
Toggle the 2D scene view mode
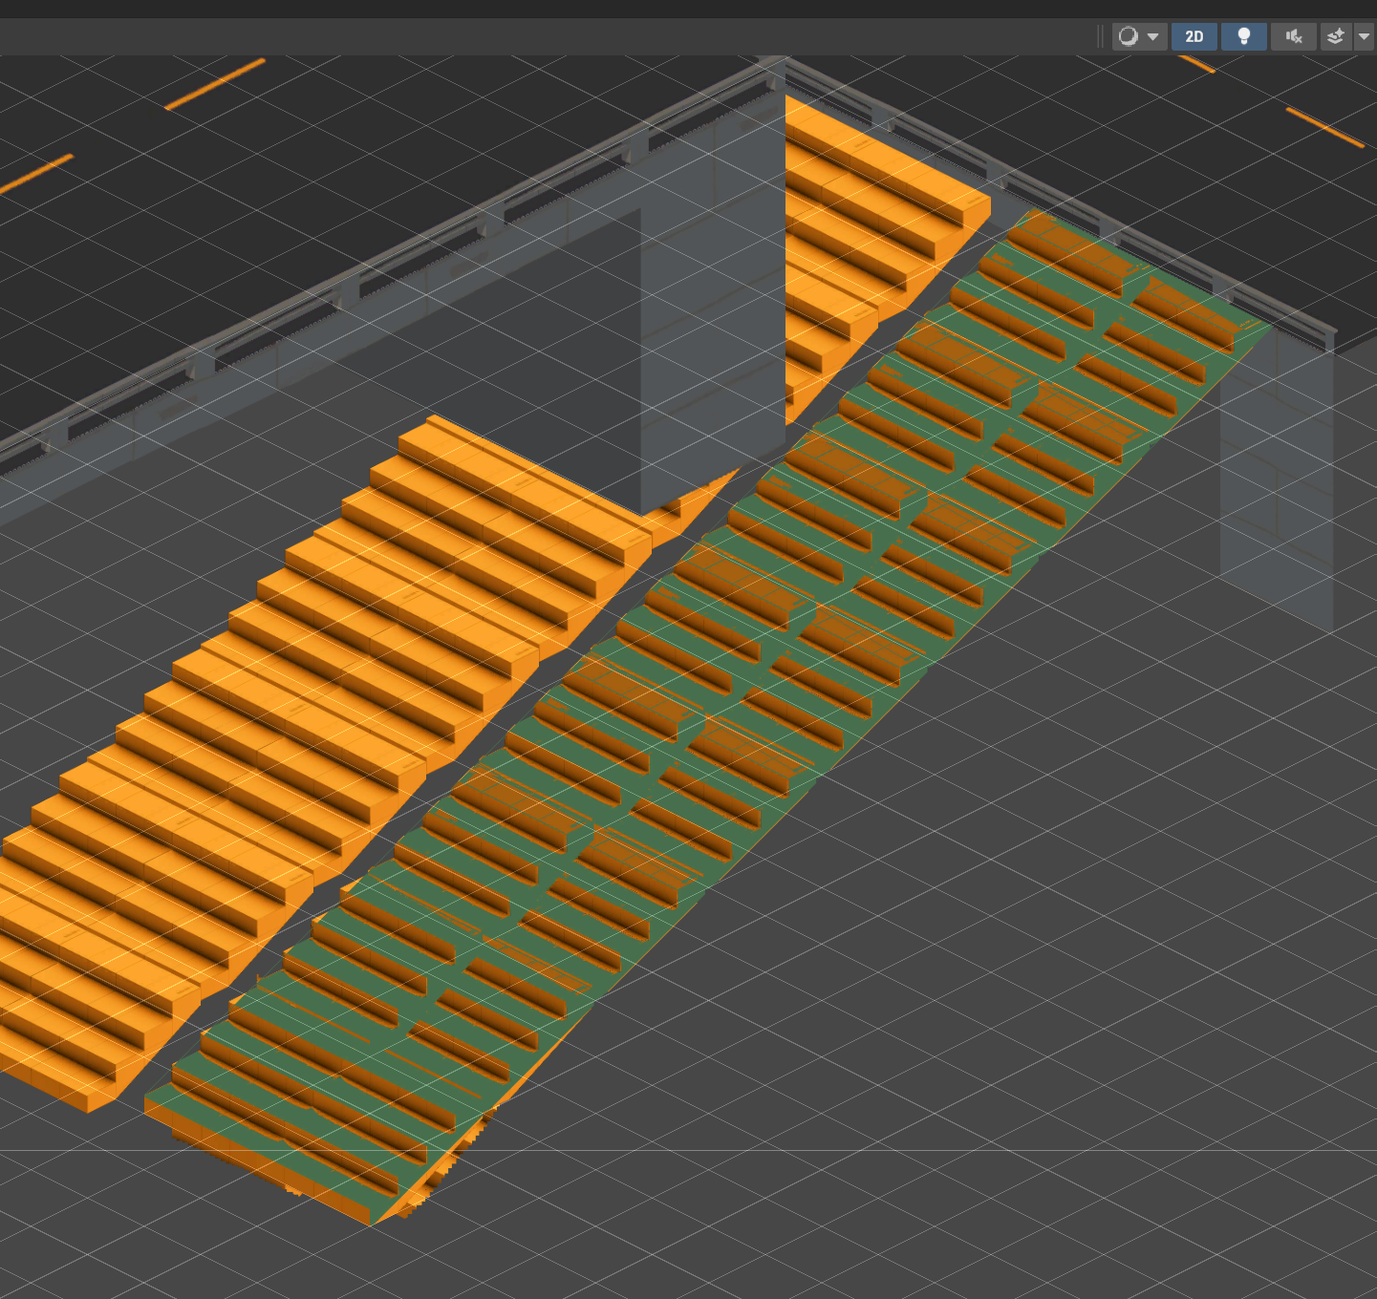click(1194, 36)
